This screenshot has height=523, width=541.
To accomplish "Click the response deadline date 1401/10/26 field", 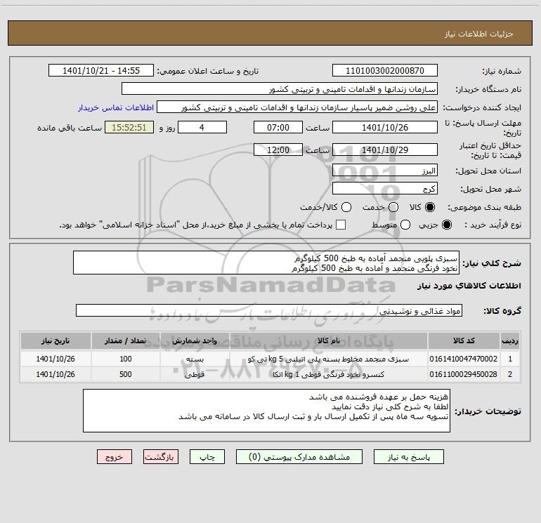I will pos(385,127).
